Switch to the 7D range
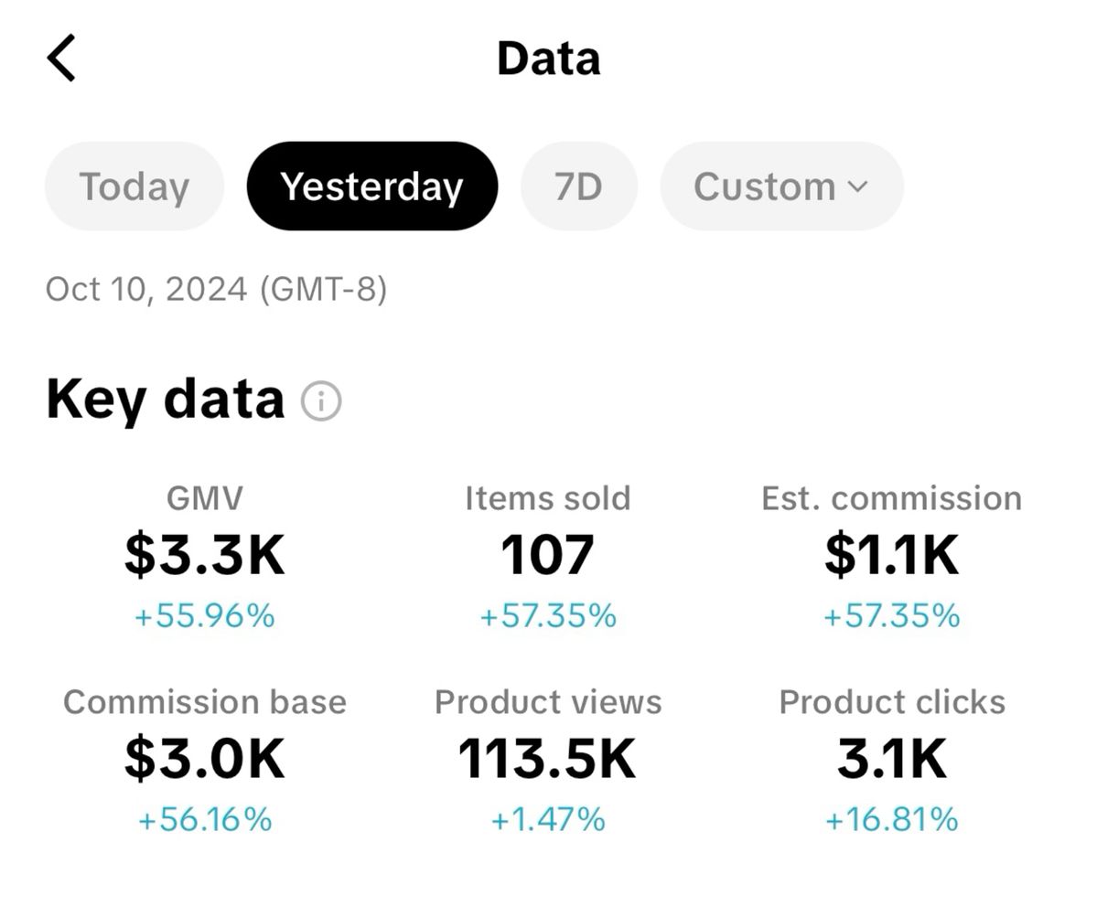The image size is (1097, 906). [x=578, y=187]
